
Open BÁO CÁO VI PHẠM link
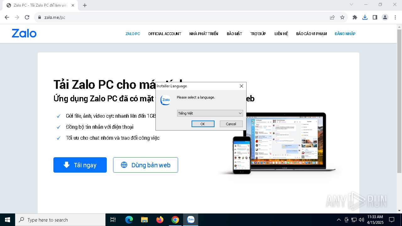[x=312, y=34]
